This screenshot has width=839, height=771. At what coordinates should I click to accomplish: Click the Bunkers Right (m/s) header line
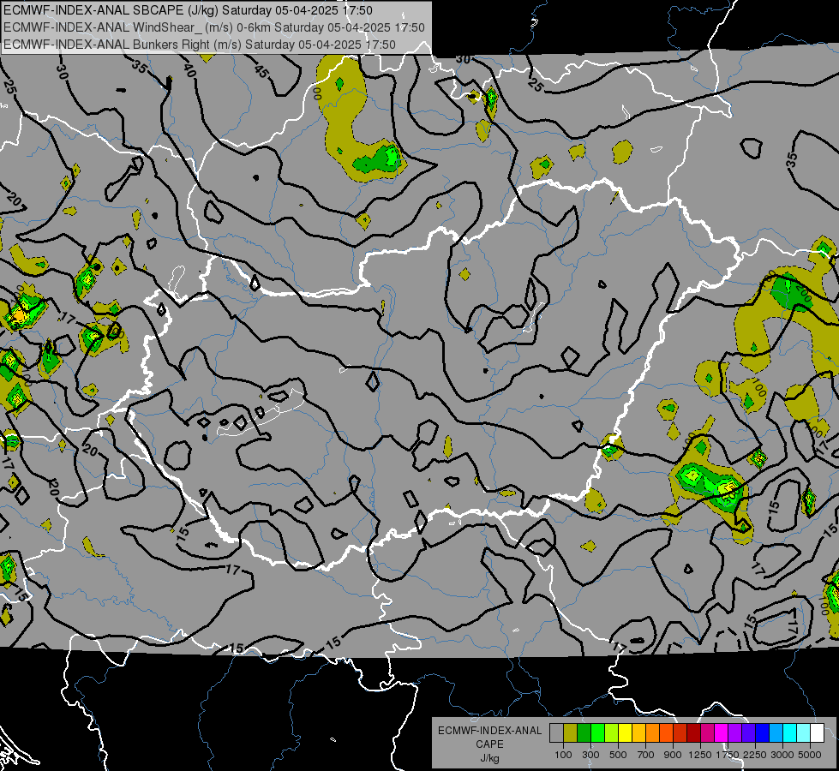point(200,45)
